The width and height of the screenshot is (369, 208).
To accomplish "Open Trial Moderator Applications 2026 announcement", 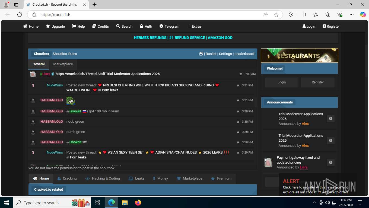I will 301,116.
